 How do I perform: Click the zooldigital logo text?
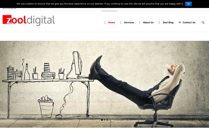(x=29, y=20)
